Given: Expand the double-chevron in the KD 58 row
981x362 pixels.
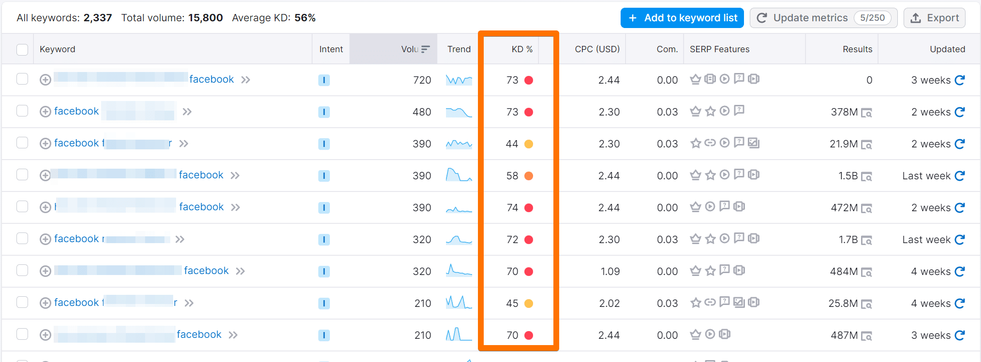Looking at the screenshot, I should tap(235, 175).
